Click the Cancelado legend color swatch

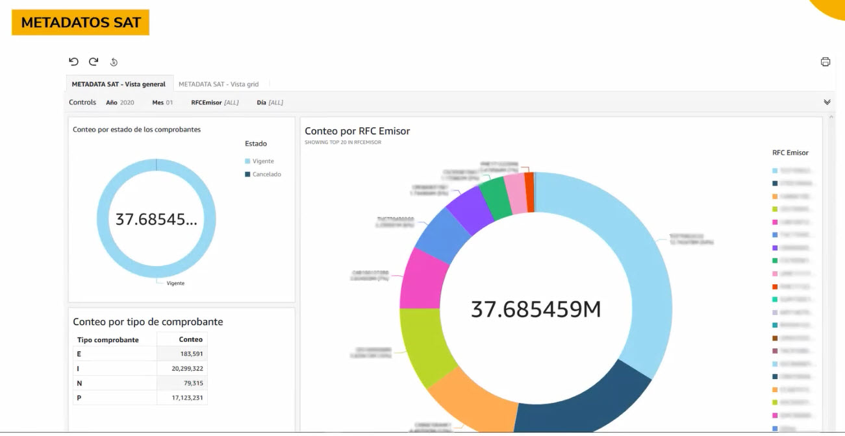click(247, 175)
